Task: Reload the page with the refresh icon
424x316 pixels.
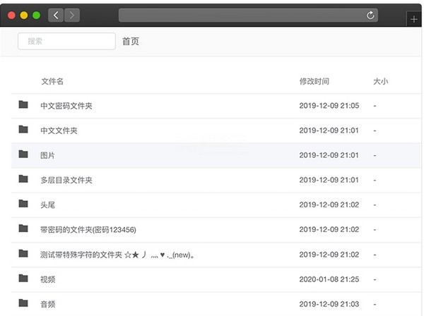Action: click(x=370, y=15)
